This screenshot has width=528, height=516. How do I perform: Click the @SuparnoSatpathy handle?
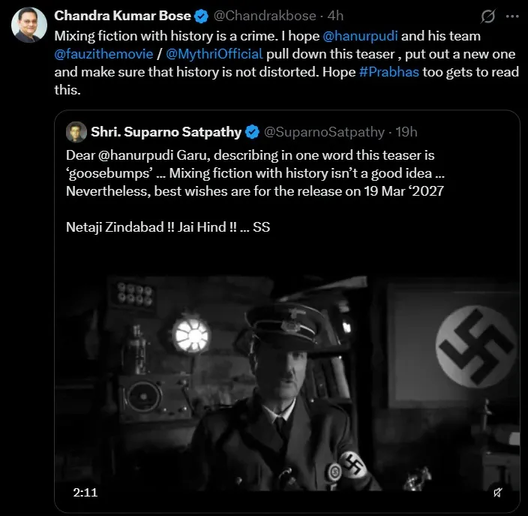click(x=324, y=132)
